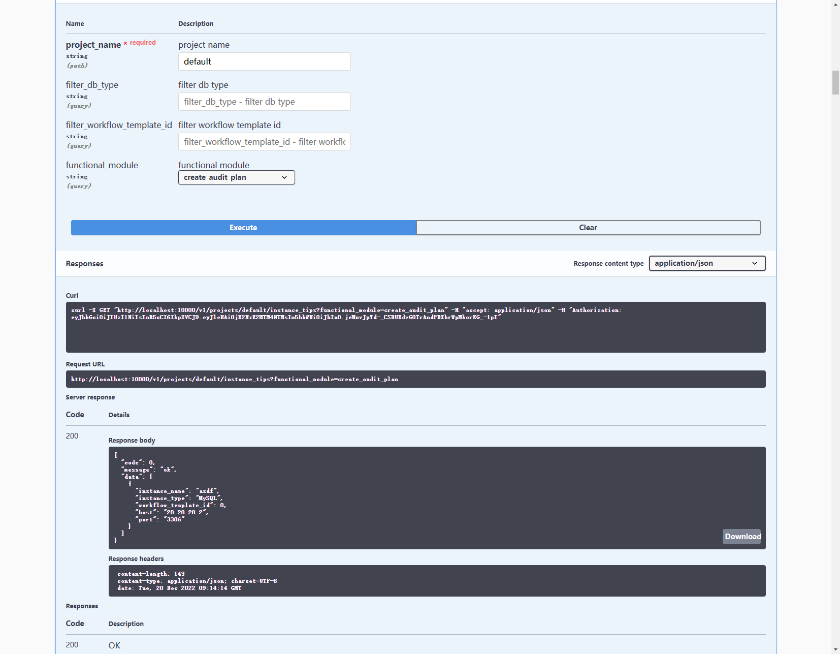Expand the create audit plan selector chevron

[x=284, y=177]
